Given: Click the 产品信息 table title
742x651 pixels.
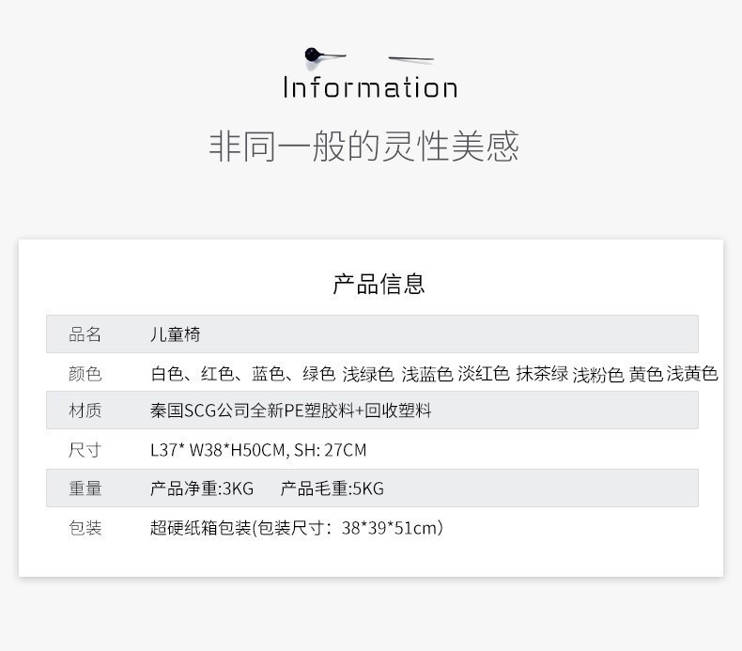Looking at the screenshot, I should 379,284.
